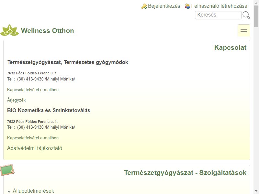Click the green chalkboard icon

[x=7, y=170]
